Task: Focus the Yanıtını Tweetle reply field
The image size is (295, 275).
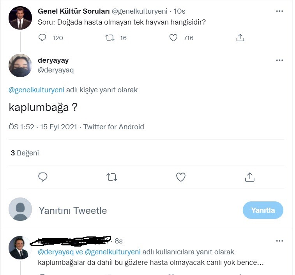Action: (117, 211)
